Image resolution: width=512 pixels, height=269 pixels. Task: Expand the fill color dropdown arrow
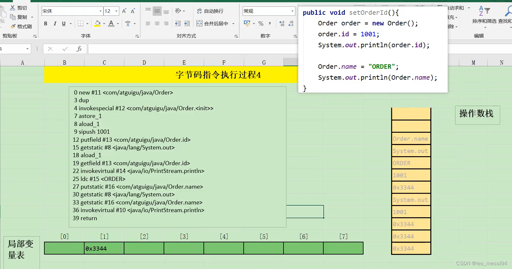point(104,23)
